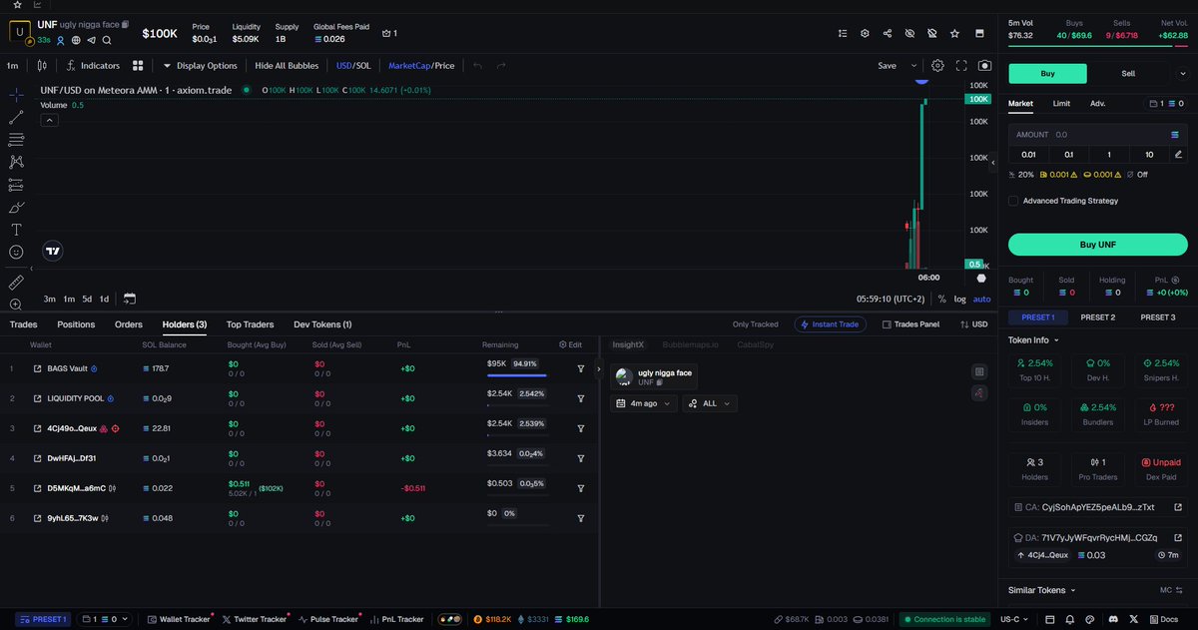Viewport: 1198px width, 630px height.
Task: Open external link for CA address
Action: click(1178, 507)
